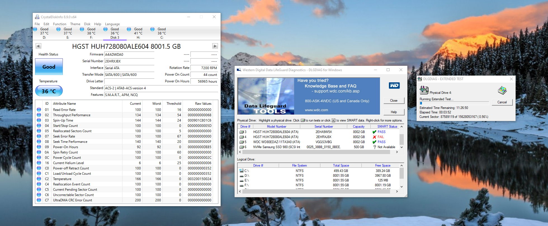Click the logical drive list horizontal scrollbar
This screenshot has width=548, height=226.
(318, 192)
